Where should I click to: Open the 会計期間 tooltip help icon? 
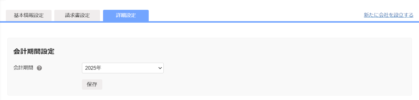39,68
